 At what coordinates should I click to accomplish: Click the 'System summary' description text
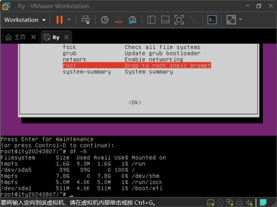(x=148, y=71)
